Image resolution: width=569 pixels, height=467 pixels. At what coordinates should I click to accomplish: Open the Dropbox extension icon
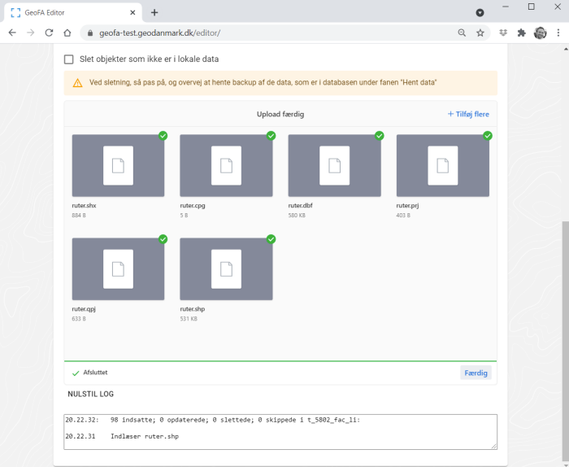pyautogui.click(x=503, y=33)
